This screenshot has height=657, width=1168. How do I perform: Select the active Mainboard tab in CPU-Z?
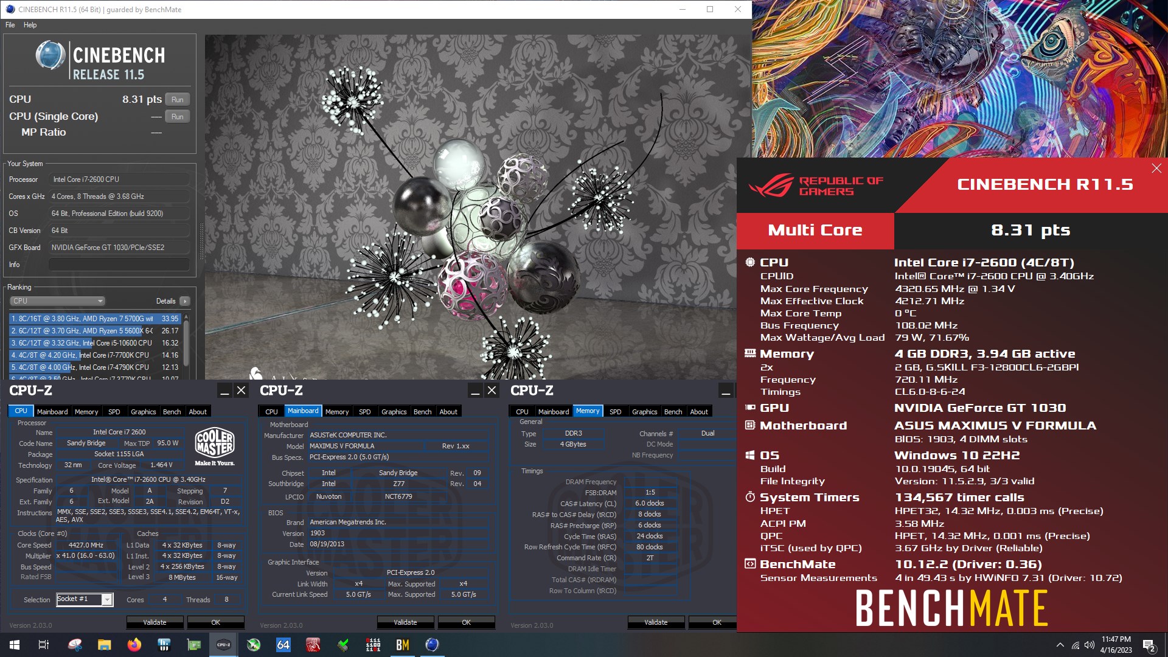coord(303,411)
